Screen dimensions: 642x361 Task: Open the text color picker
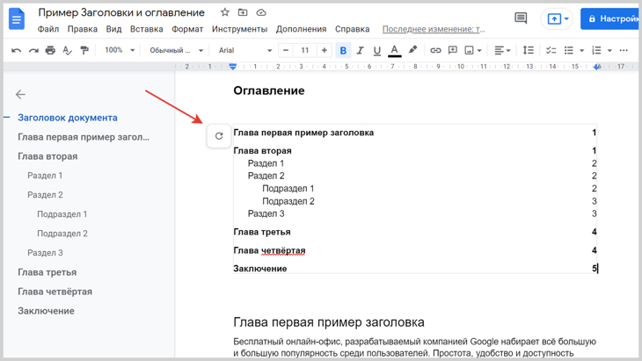point(394,50)
